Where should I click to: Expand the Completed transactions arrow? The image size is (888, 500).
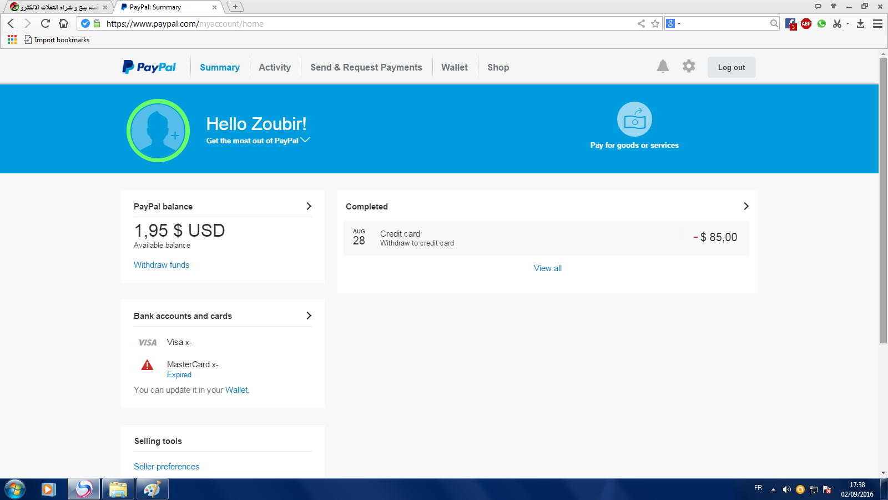746,206
